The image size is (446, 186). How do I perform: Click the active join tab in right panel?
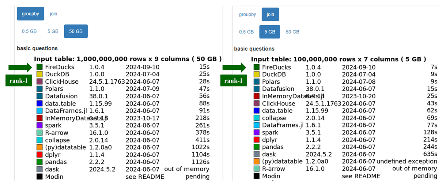[270, 14]
